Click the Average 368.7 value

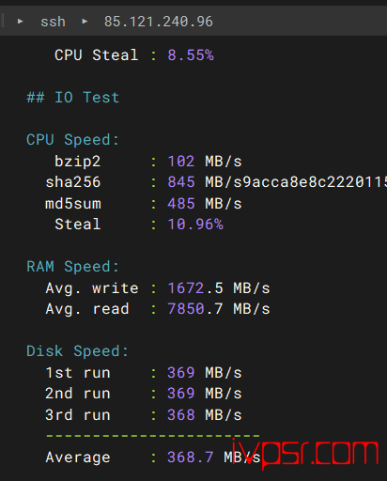[191, 458]
